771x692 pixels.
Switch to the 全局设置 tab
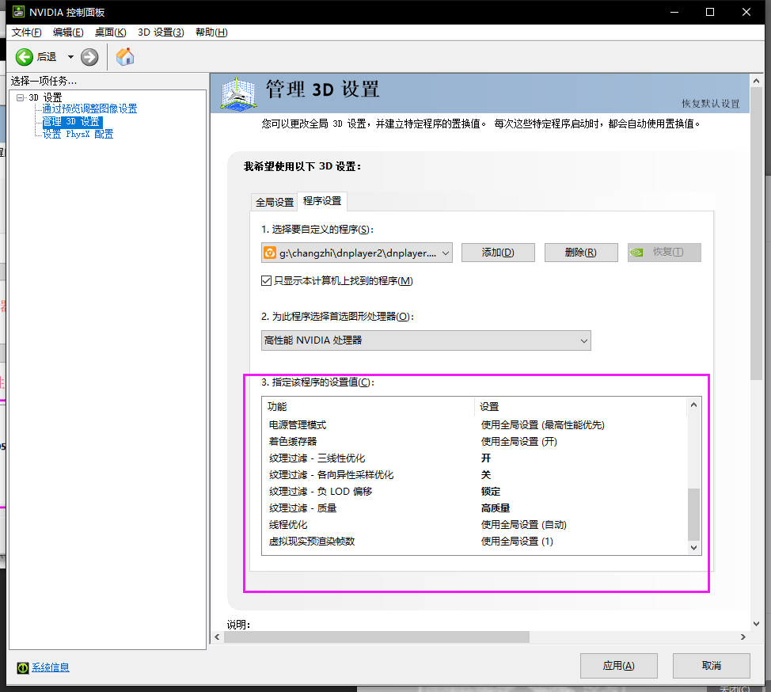[274, 202]
